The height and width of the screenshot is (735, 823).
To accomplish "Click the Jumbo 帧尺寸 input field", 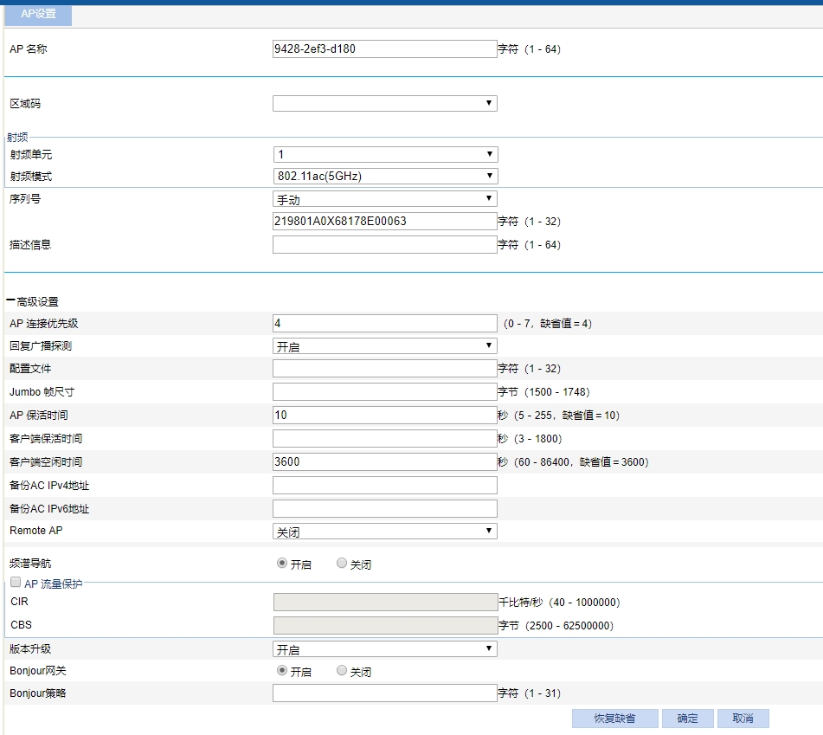I will click(384, 392).
